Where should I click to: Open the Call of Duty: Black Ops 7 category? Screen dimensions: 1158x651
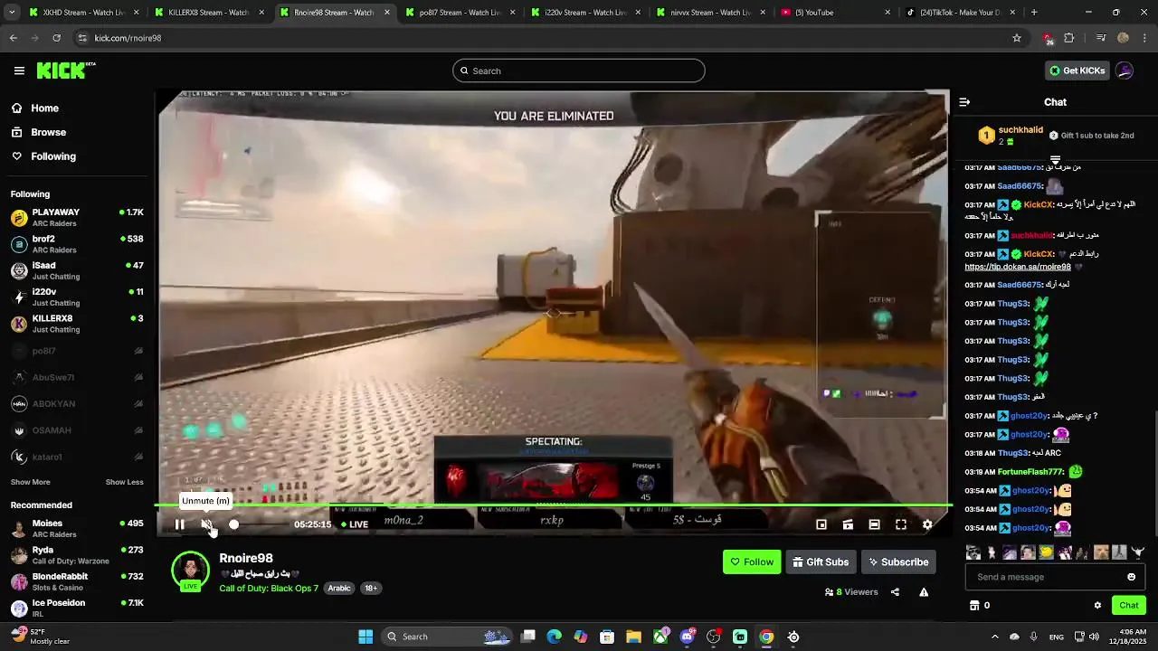click(269, 588)
